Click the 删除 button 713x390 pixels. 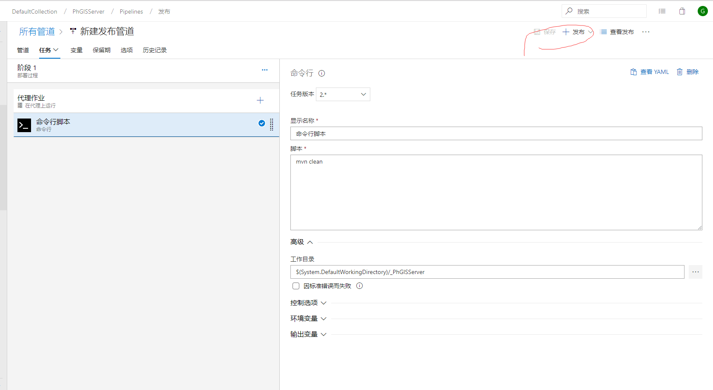coord(687,72)
